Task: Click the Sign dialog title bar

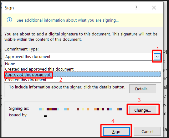Action: [69, 8]
